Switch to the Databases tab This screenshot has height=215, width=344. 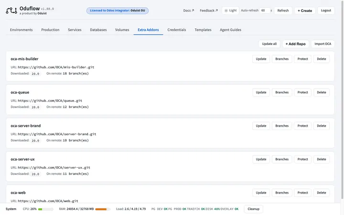tap(98, 30)
